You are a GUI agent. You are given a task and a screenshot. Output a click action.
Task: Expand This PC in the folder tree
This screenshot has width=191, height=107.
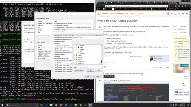coord(75,55)
